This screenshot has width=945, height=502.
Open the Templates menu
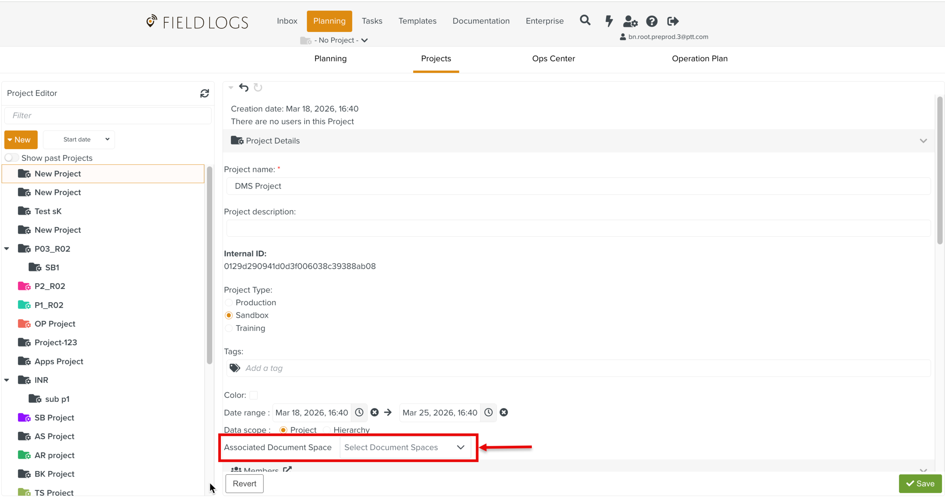point(417,21)
